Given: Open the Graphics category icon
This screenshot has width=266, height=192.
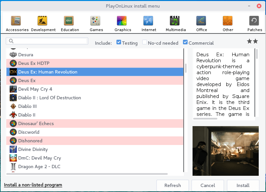Looking at the screenshot, I should (122, 21).
